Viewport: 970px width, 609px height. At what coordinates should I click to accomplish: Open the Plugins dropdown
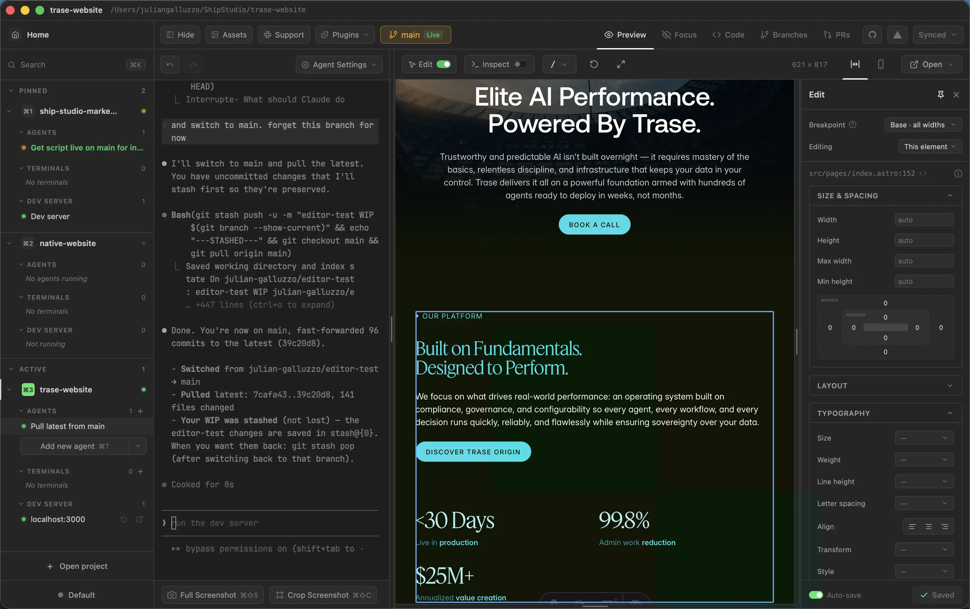[x=345, y=35]
